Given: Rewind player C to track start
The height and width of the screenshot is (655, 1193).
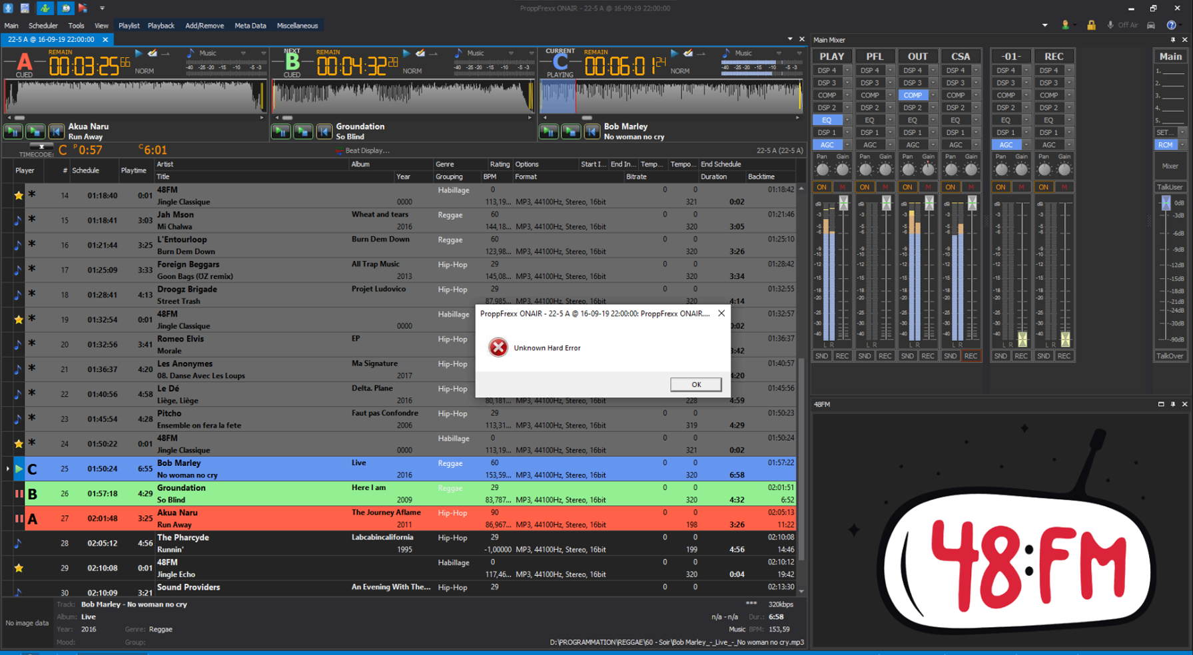Looking at the screenshot, I should (592, 132).
